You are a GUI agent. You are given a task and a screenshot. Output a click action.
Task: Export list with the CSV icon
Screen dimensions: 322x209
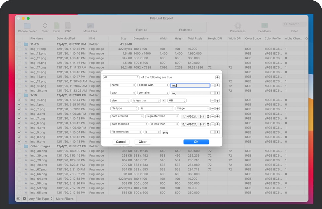coord(68,26)
